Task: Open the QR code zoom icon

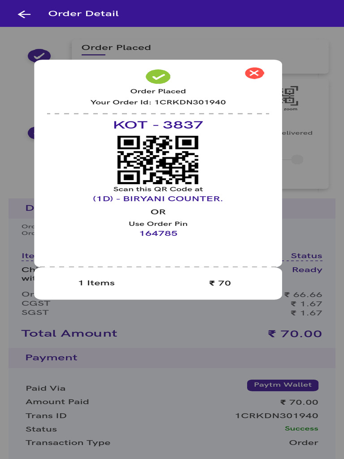Action: pos(290,98)
